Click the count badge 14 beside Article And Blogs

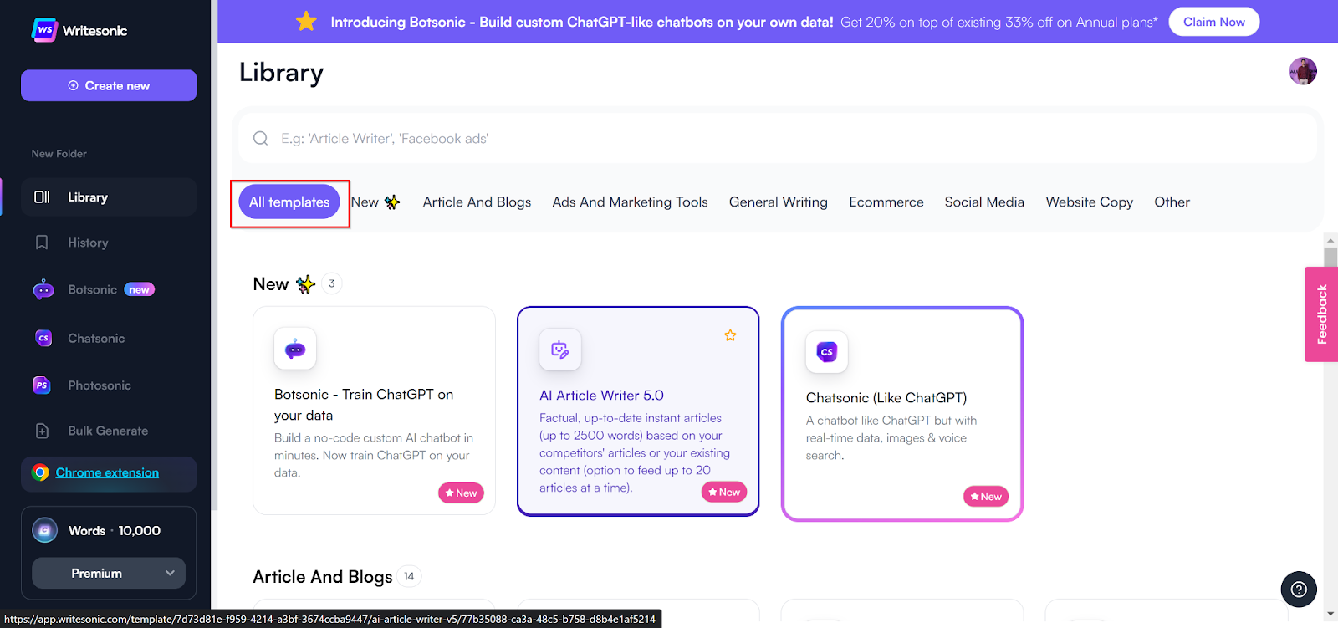coord(409,576)
